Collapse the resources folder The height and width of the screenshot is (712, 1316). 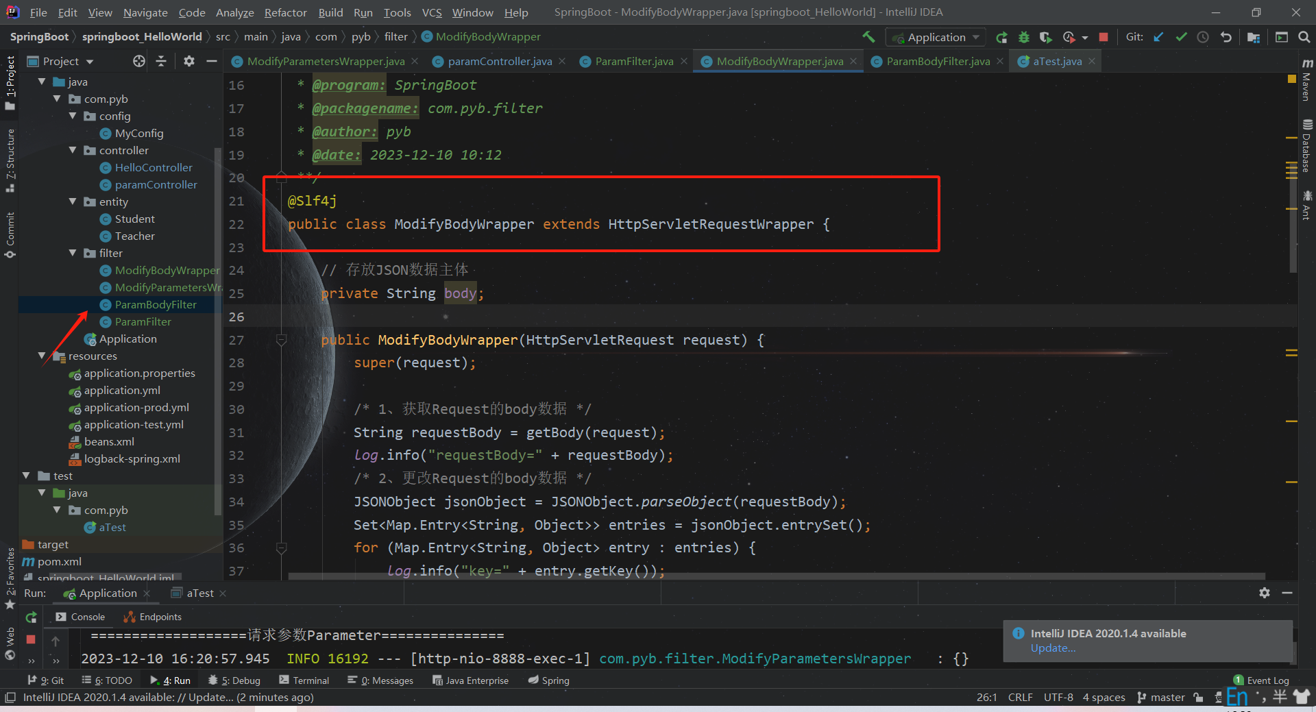[x=42, y=356]
